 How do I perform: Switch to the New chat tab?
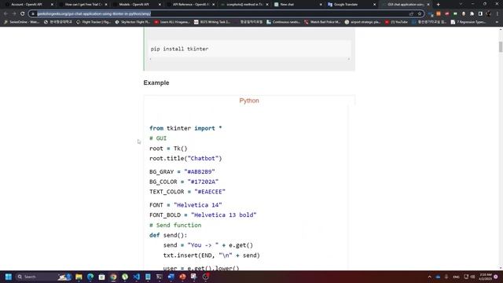[287, 5]
